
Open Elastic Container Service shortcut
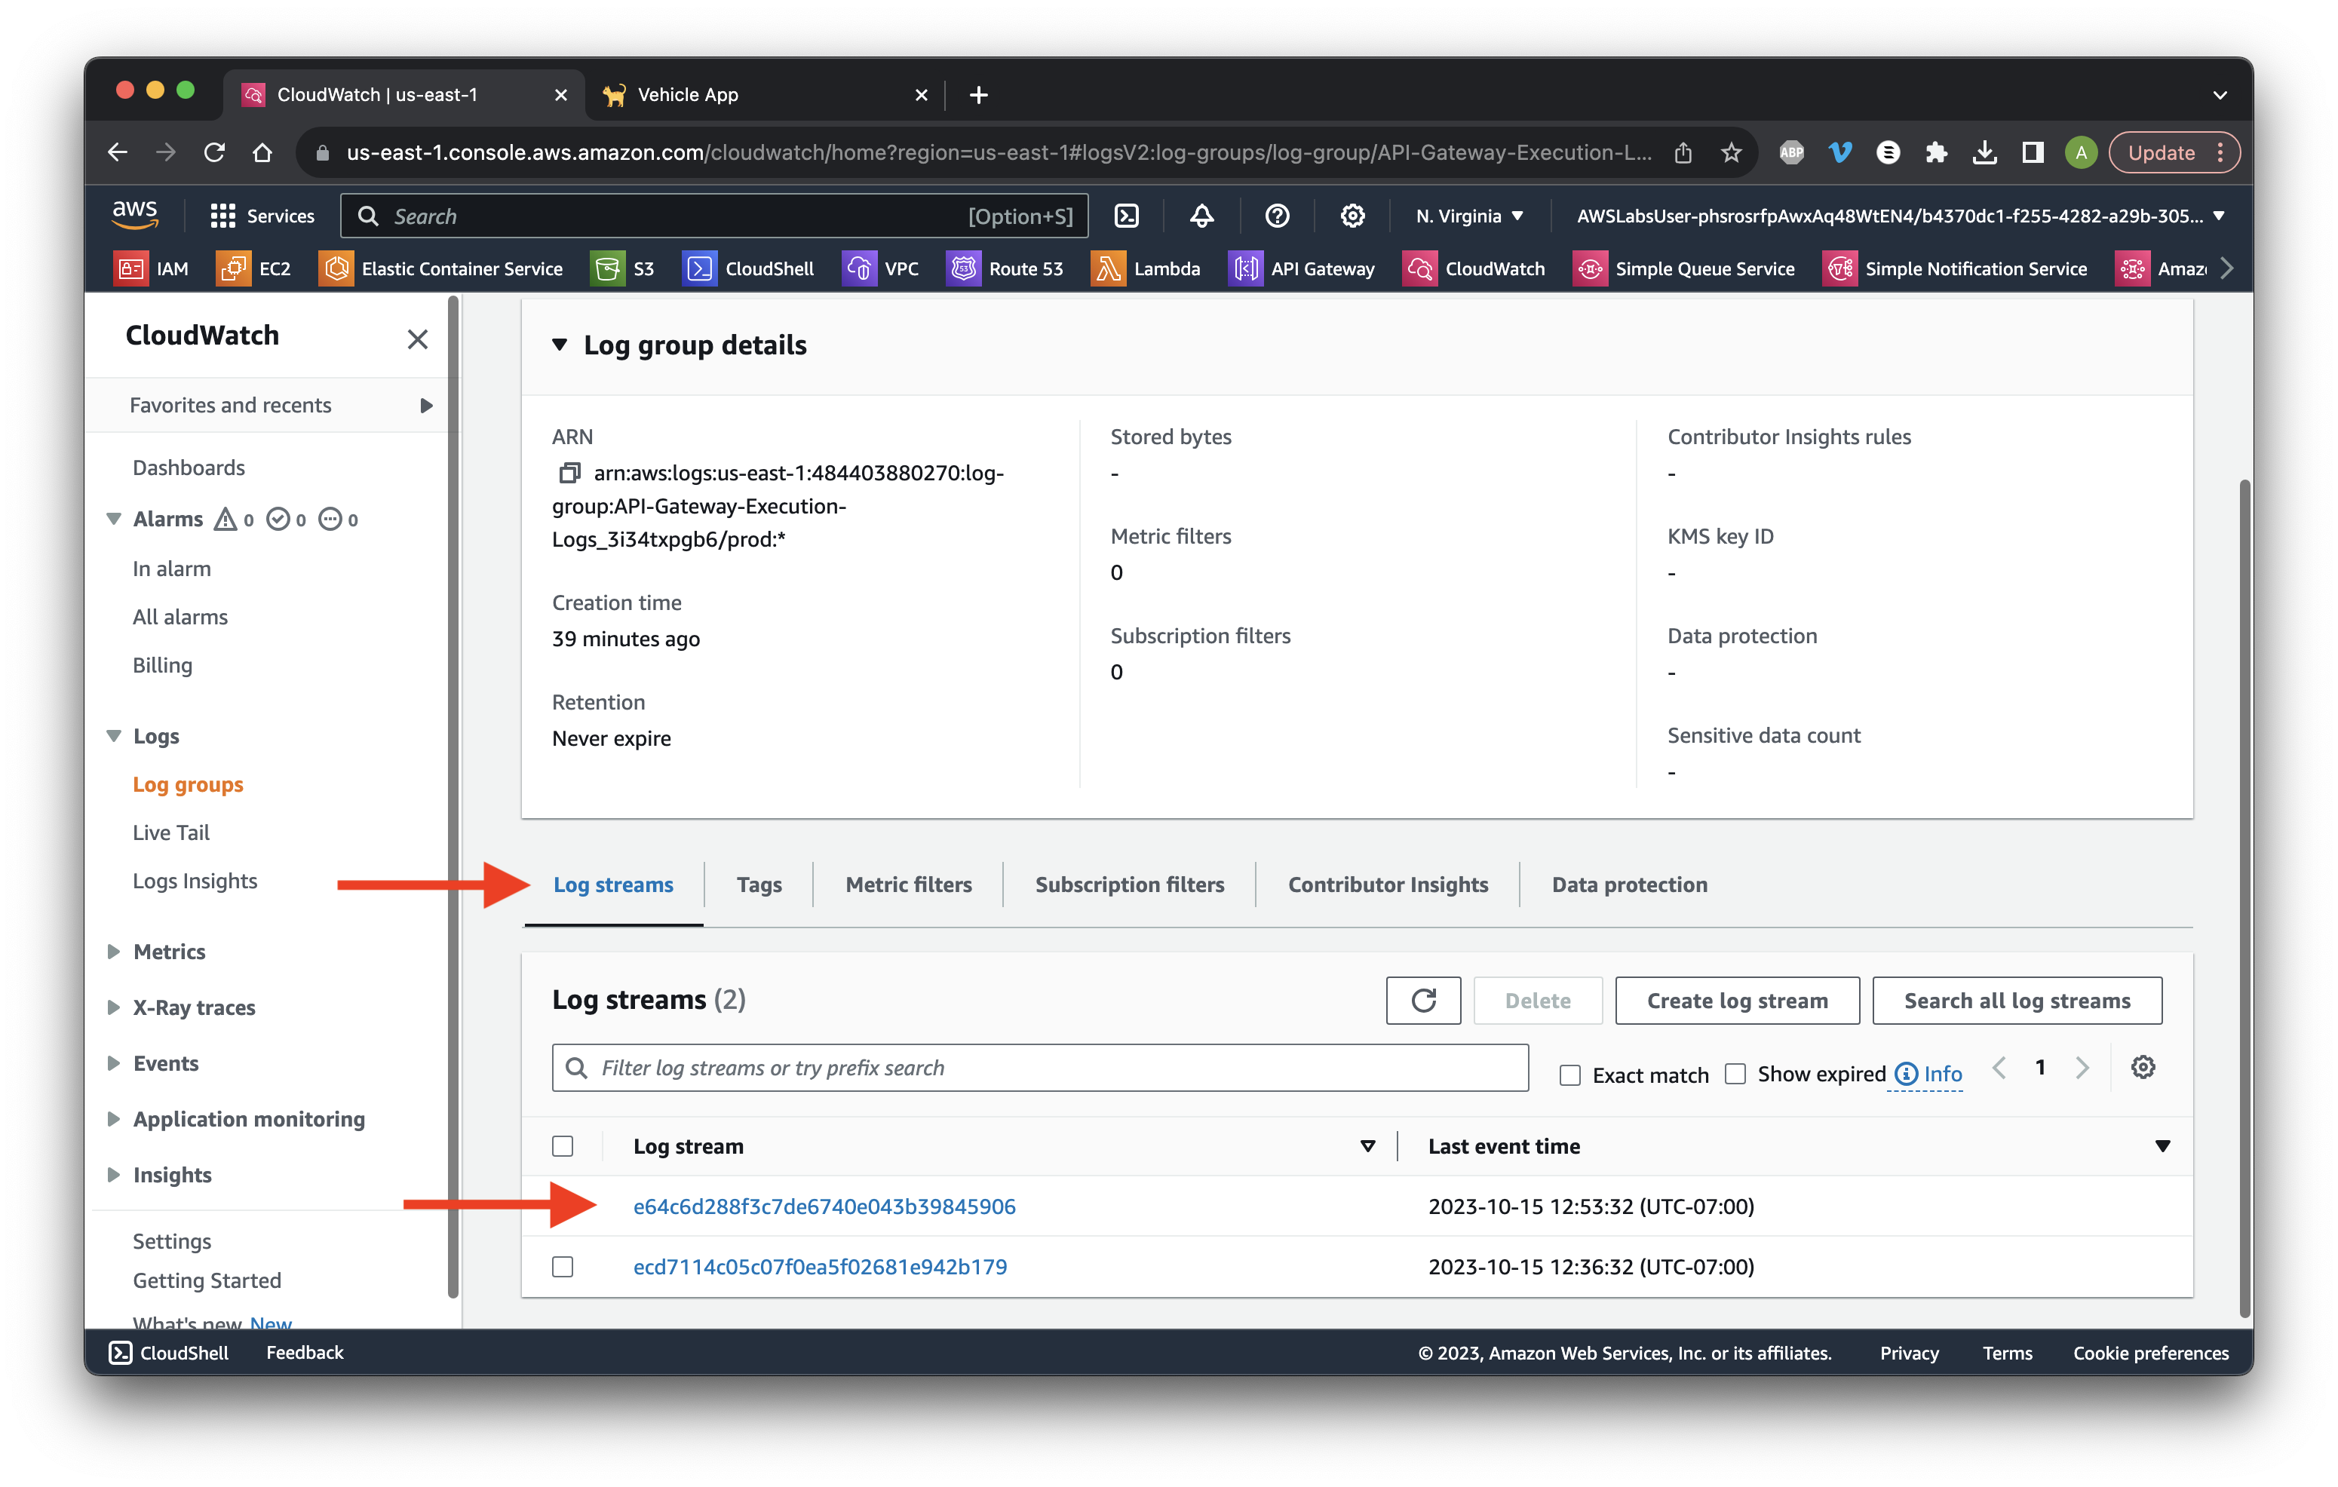click(440, 268)
